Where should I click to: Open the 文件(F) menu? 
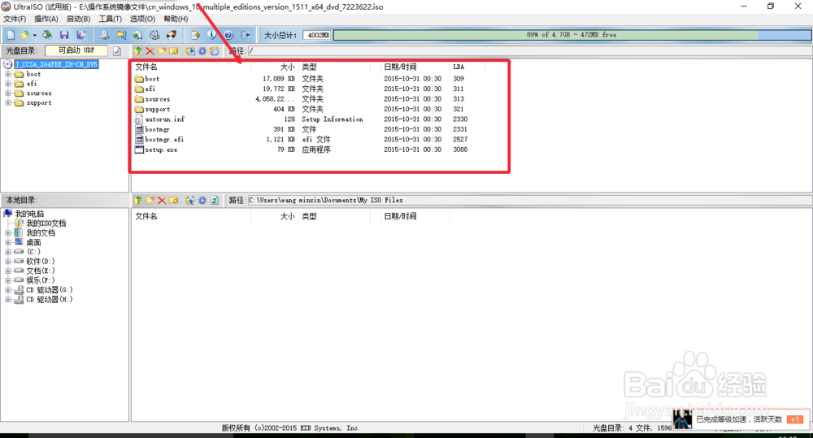tap(15, 19)
